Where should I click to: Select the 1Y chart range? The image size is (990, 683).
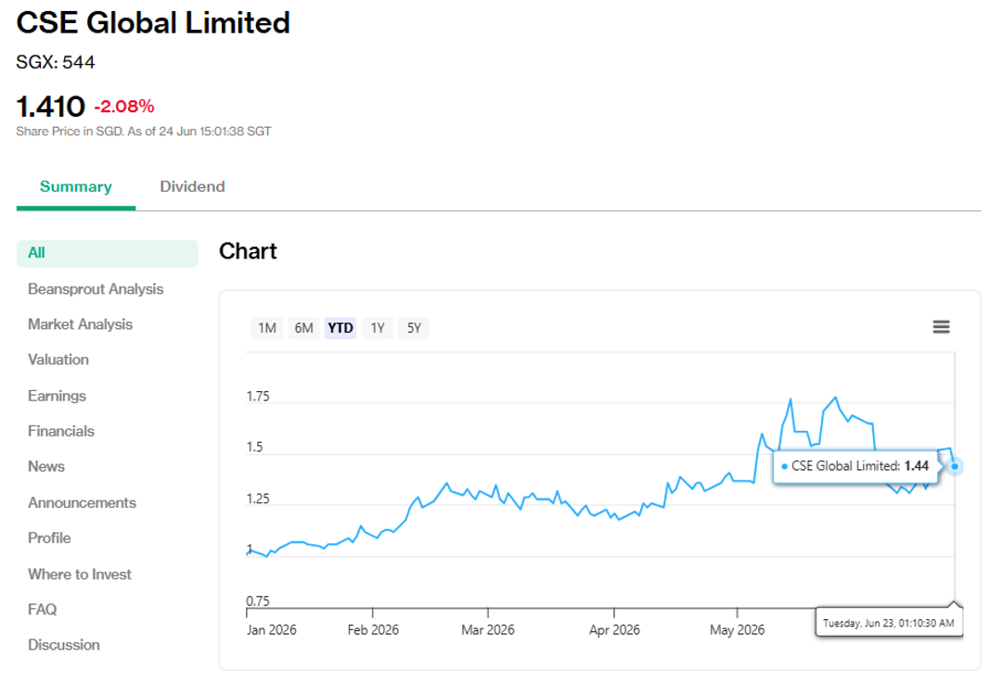[378, 328]
